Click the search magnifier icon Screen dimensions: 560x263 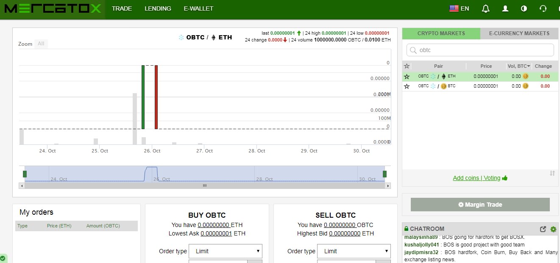coord(412,50)
